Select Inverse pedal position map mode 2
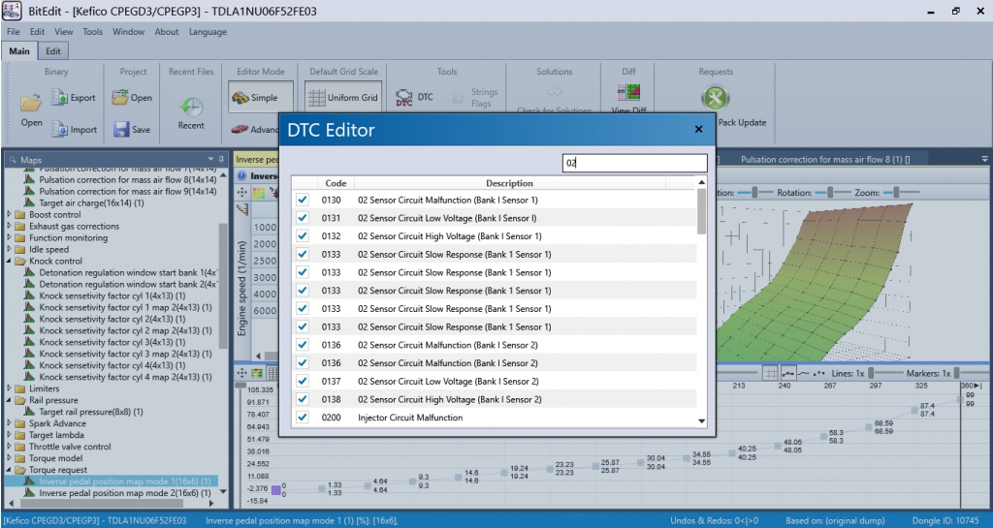993x528 pixels. tap(125, 493)
